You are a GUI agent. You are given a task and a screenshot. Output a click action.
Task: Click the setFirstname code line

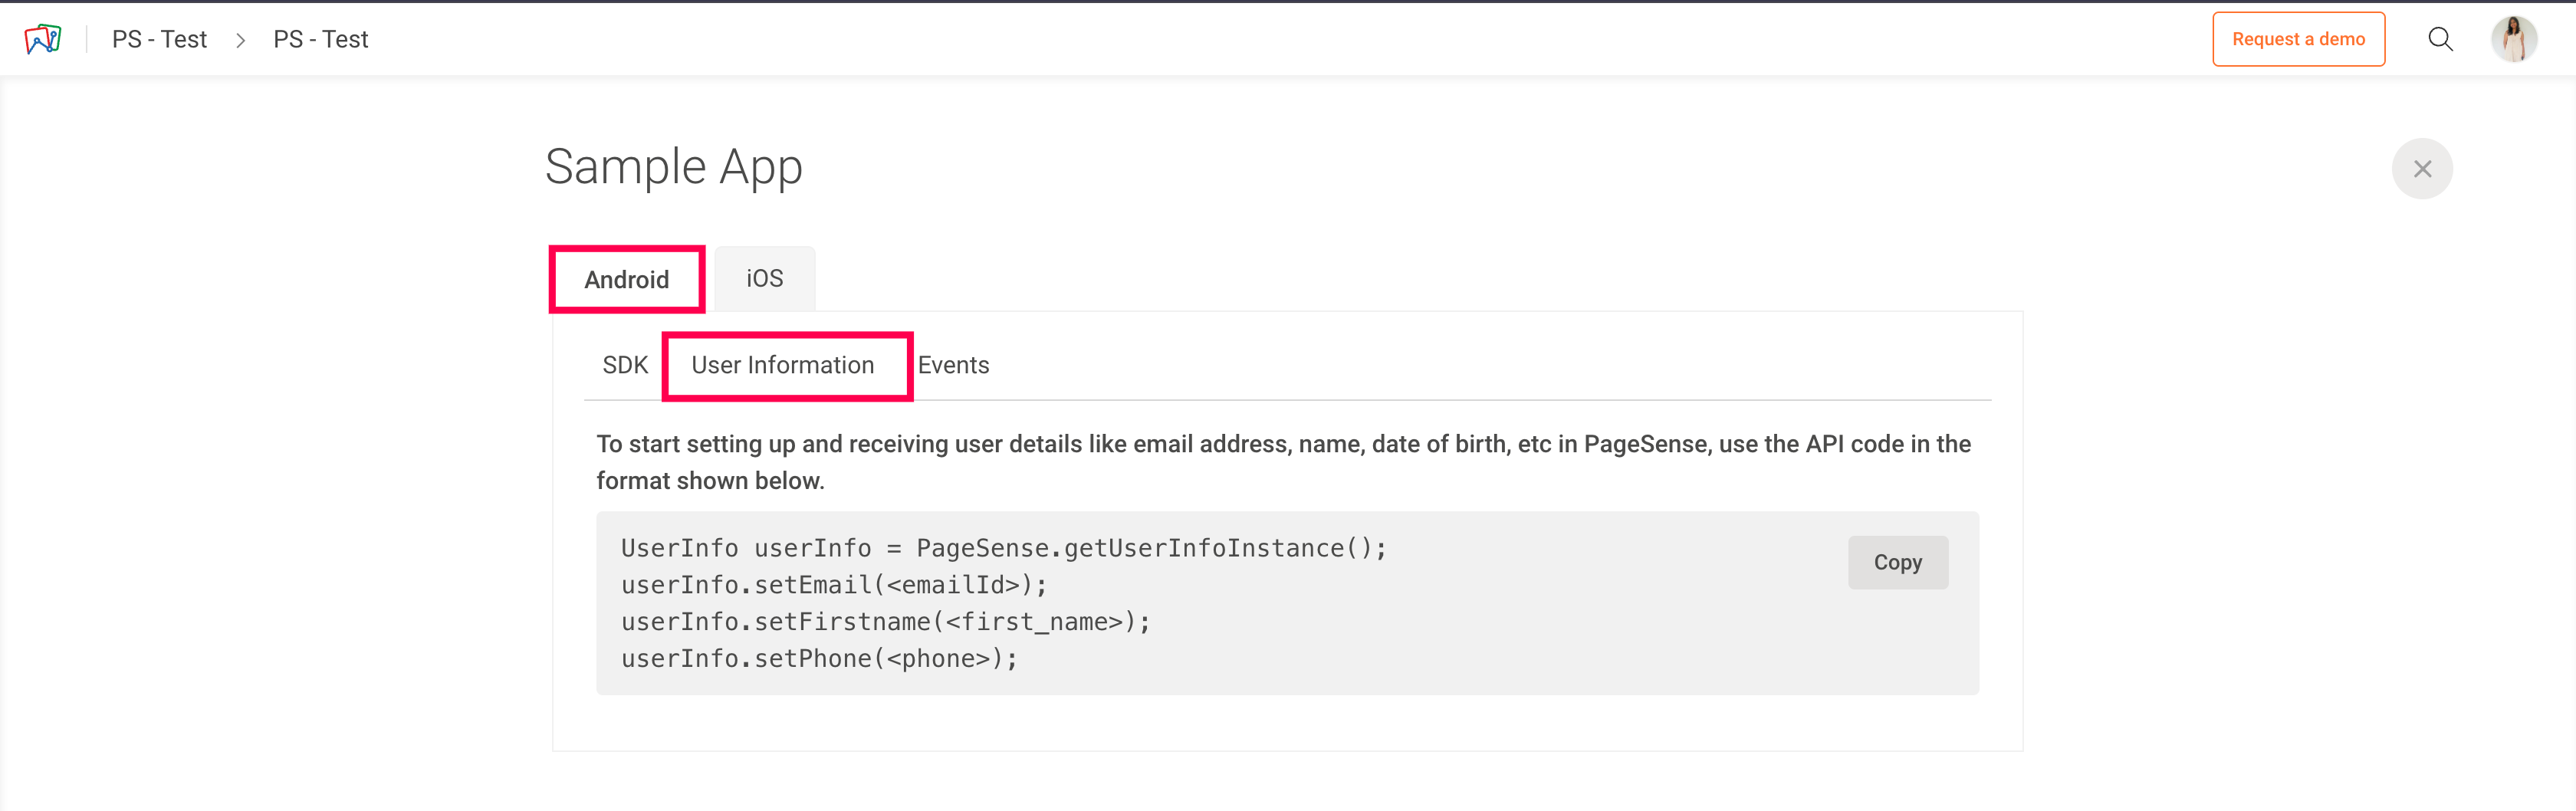[885, 622]
